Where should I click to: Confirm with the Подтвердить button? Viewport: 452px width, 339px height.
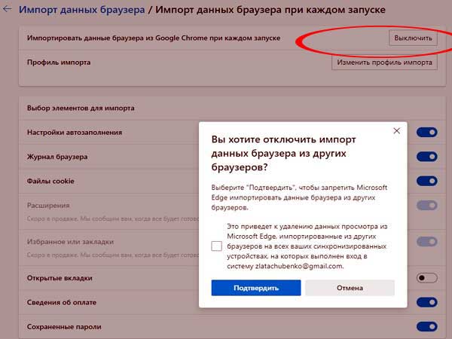click(x=256, y=288)
